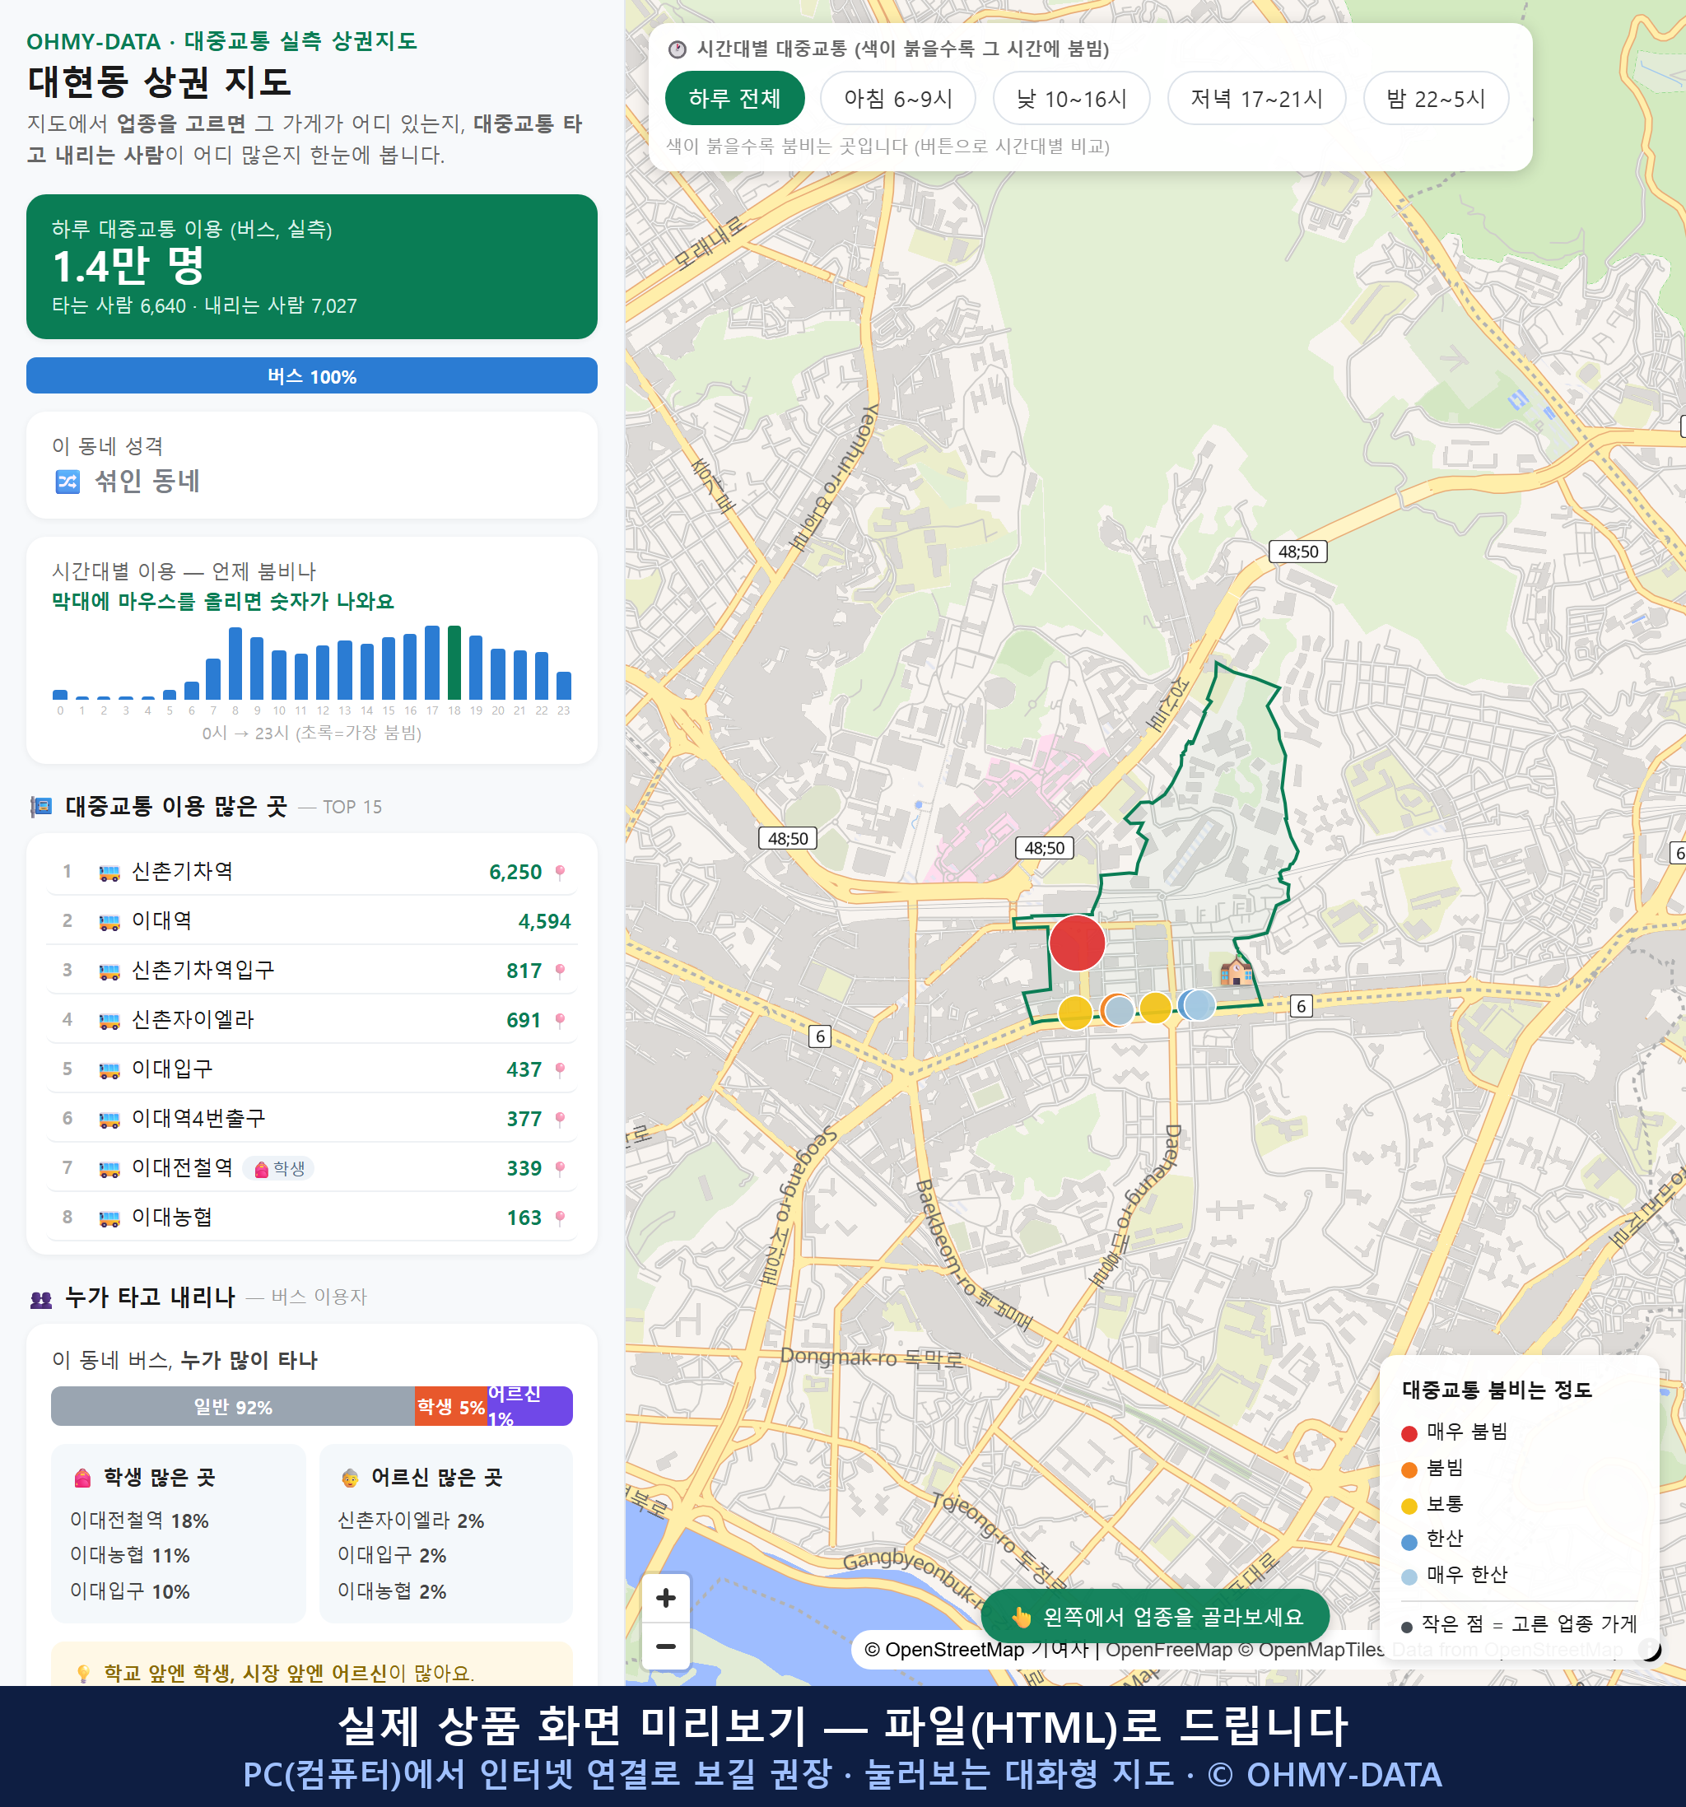The height and width of the screenshot is (1807, 1686).
Task: Click the bus icon in 신촌기차역입구 row
Action: 109,971
